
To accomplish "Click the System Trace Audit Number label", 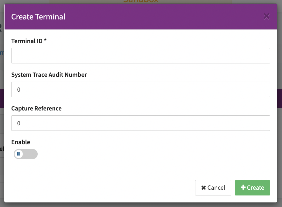I will [x=49, y=75].
